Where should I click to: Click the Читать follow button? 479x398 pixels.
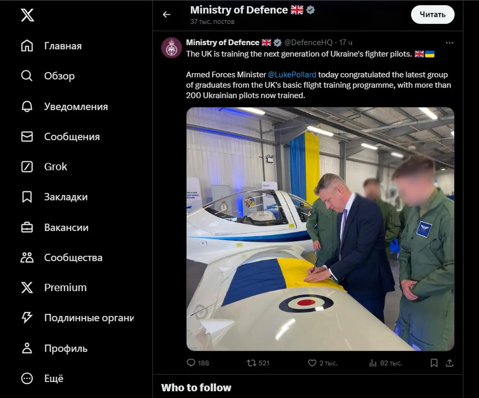[432, 15]
